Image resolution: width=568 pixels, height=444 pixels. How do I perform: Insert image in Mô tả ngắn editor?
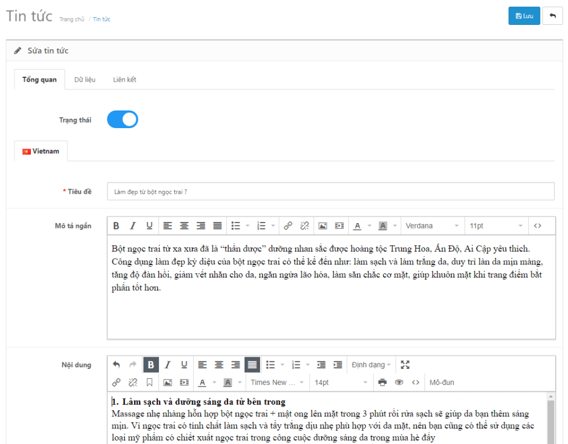click(322, 226)
